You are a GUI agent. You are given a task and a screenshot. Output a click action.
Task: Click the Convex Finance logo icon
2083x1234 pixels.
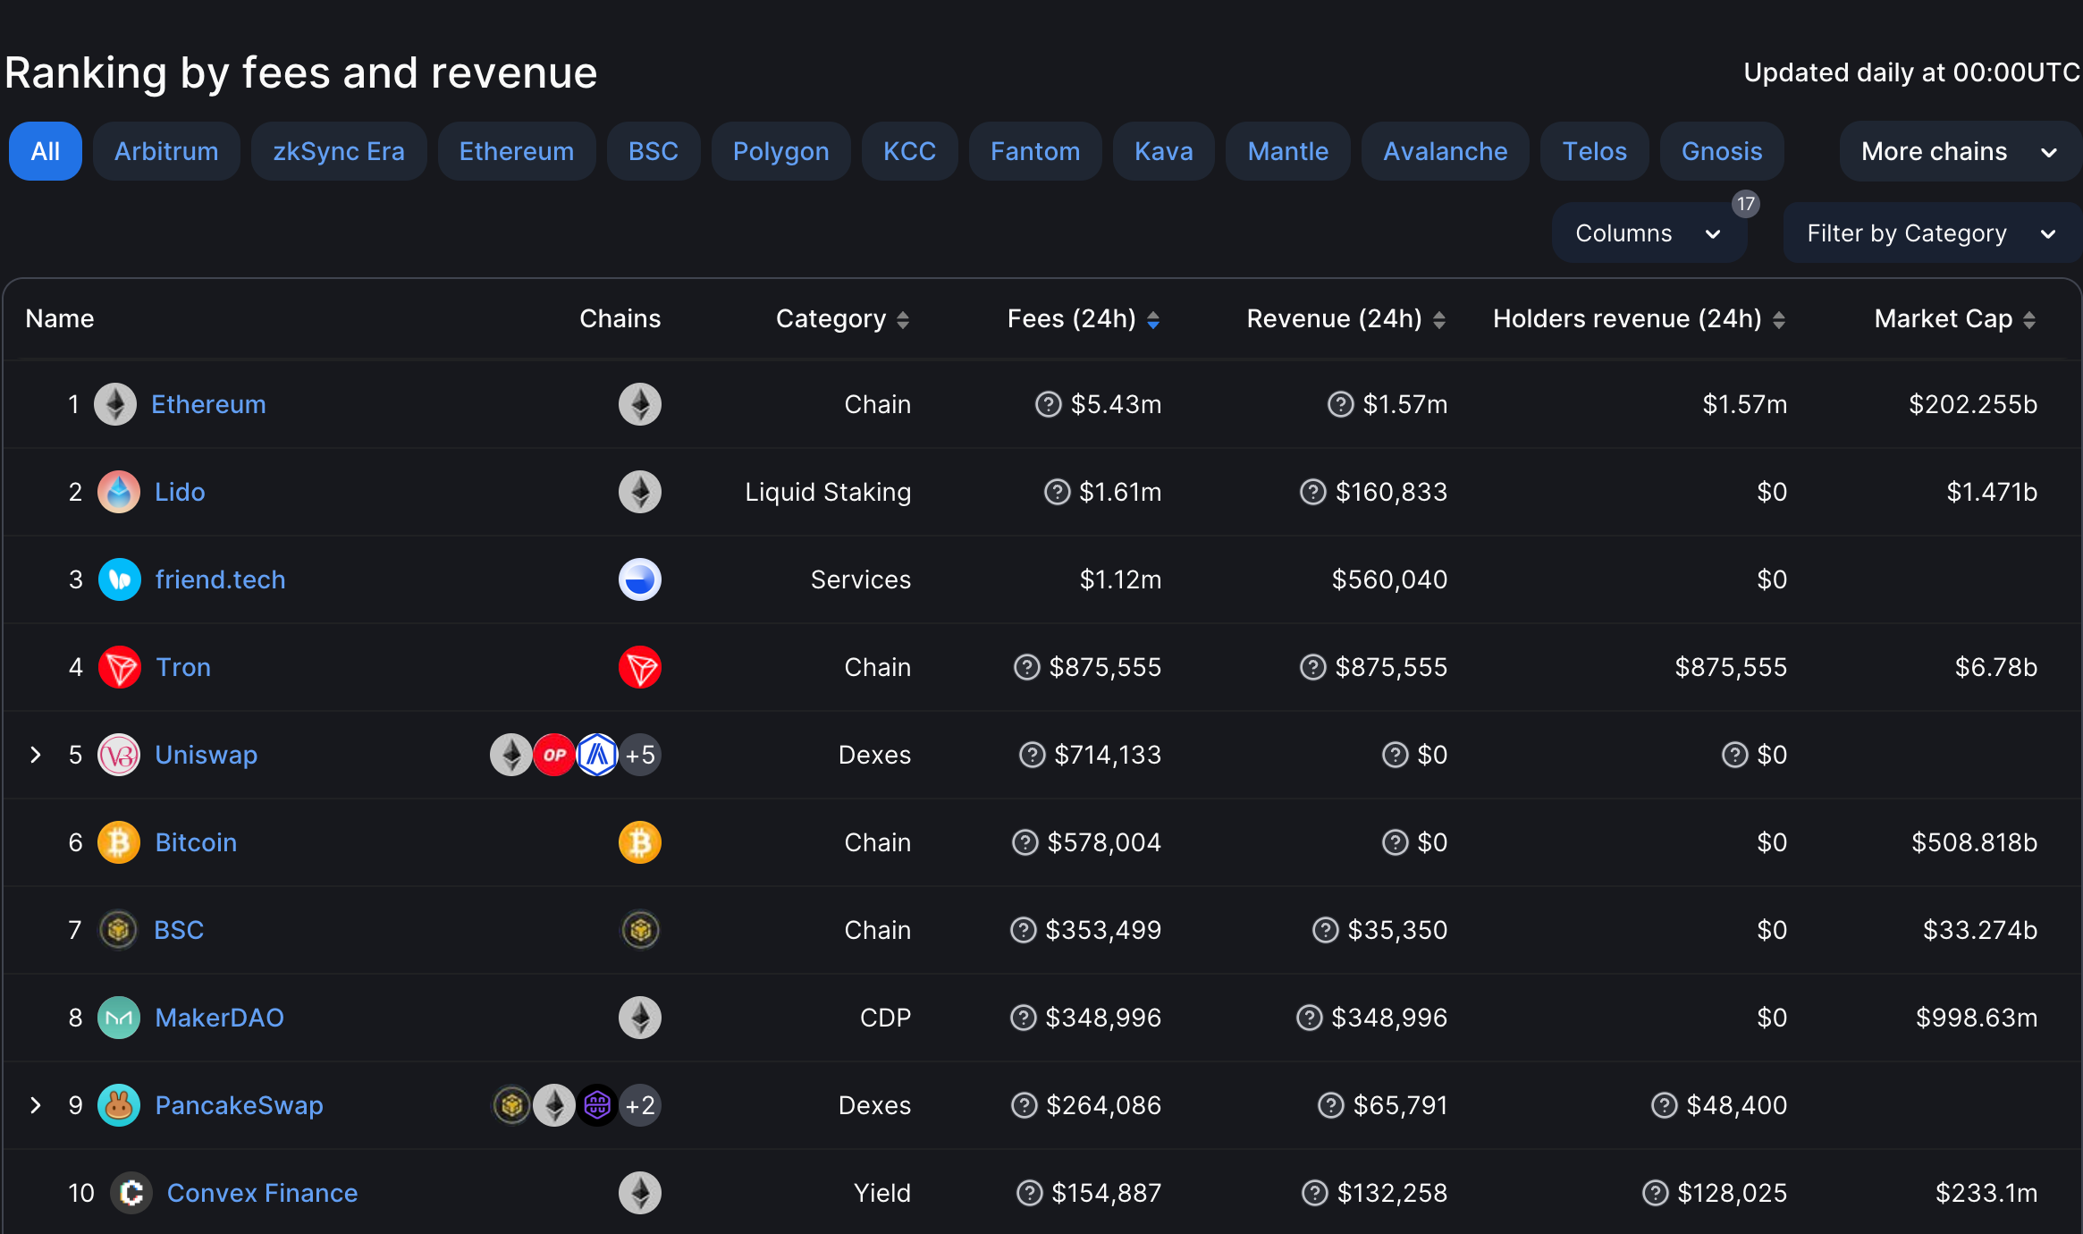tap(131, 1193)
